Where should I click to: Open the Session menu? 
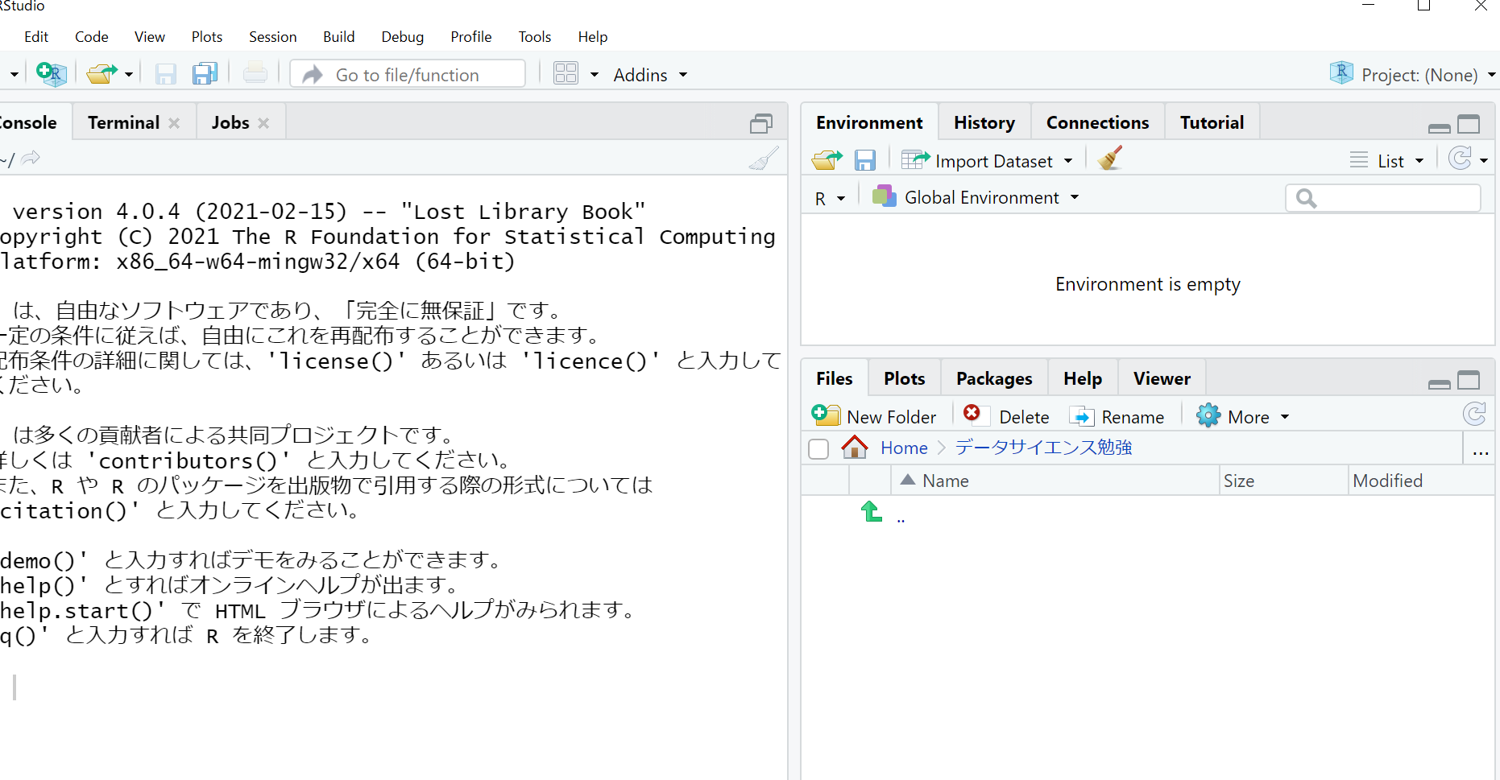coord(273,37)
